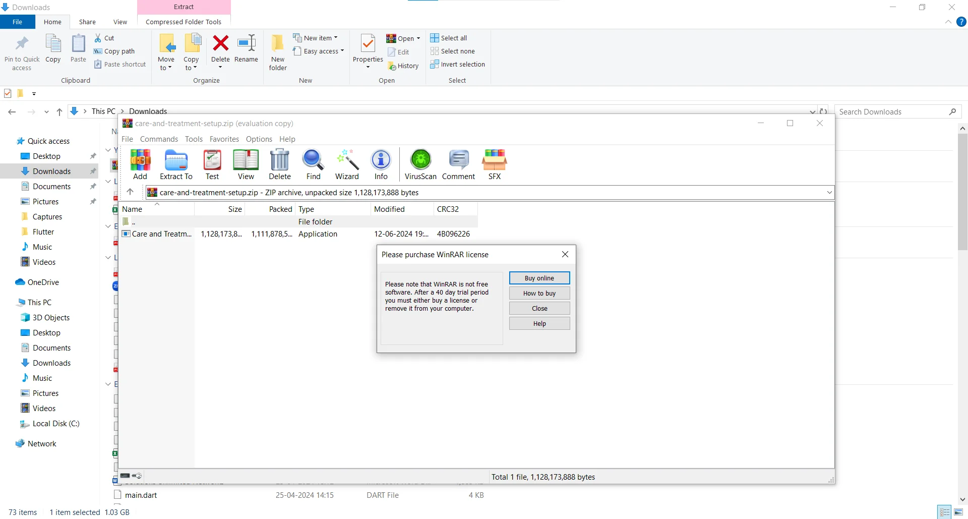This screenshot has height=519, width=968.
Task: Click the View icon in WinRAR toolbar
Action: coord(246,164)
